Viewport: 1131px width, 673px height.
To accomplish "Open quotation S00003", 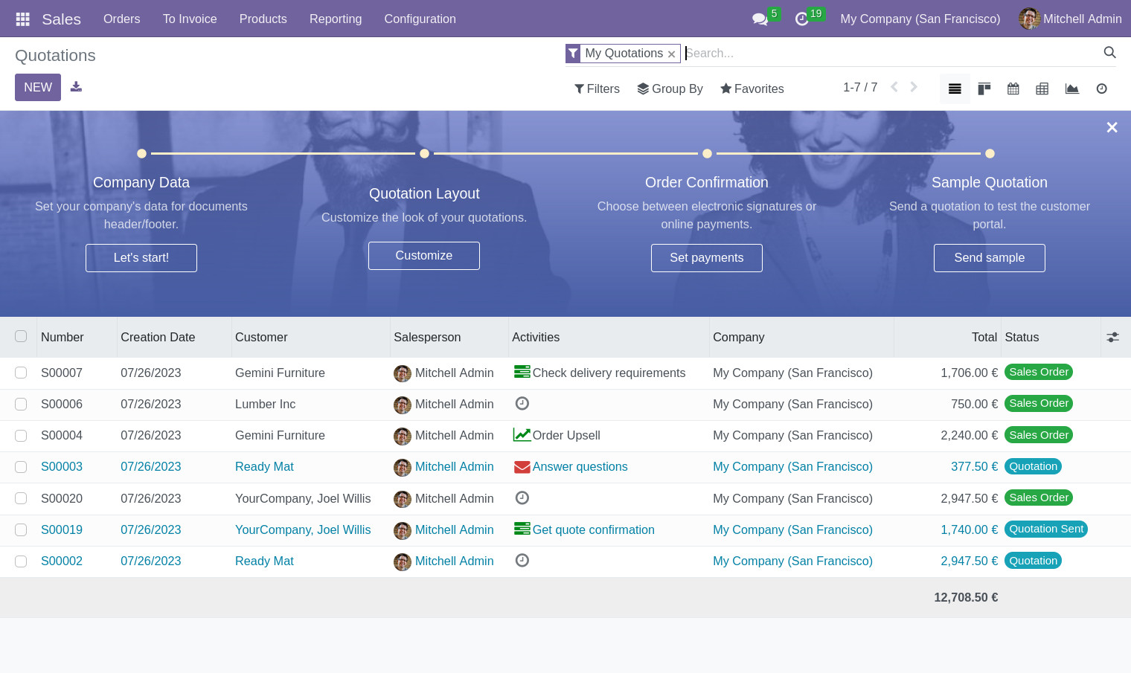I will [62, 466].
